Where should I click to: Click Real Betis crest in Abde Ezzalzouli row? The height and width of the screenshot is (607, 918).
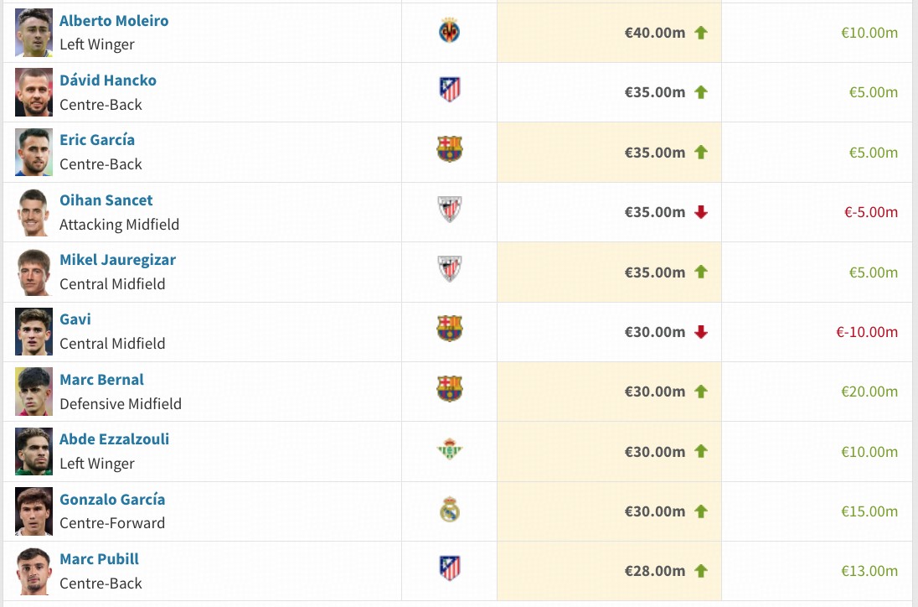[450, 450]
